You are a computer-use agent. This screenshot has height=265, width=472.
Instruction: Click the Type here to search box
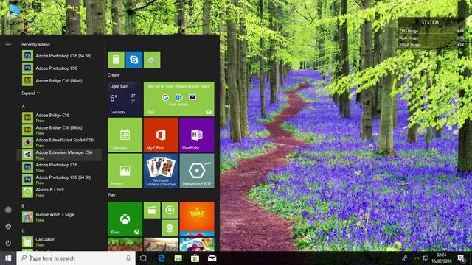coord(76,258)
